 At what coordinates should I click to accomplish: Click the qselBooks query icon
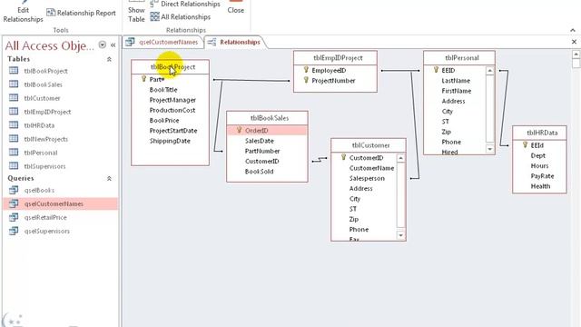pyautogui.click(x=14, y=190)
